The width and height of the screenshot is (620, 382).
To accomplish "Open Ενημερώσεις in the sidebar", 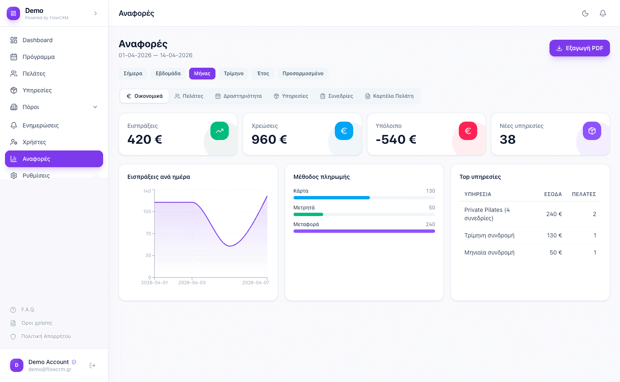I will (54, 125).
